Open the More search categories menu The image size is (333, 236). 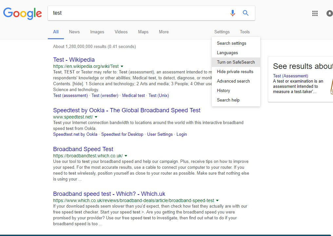click(164, 32)
